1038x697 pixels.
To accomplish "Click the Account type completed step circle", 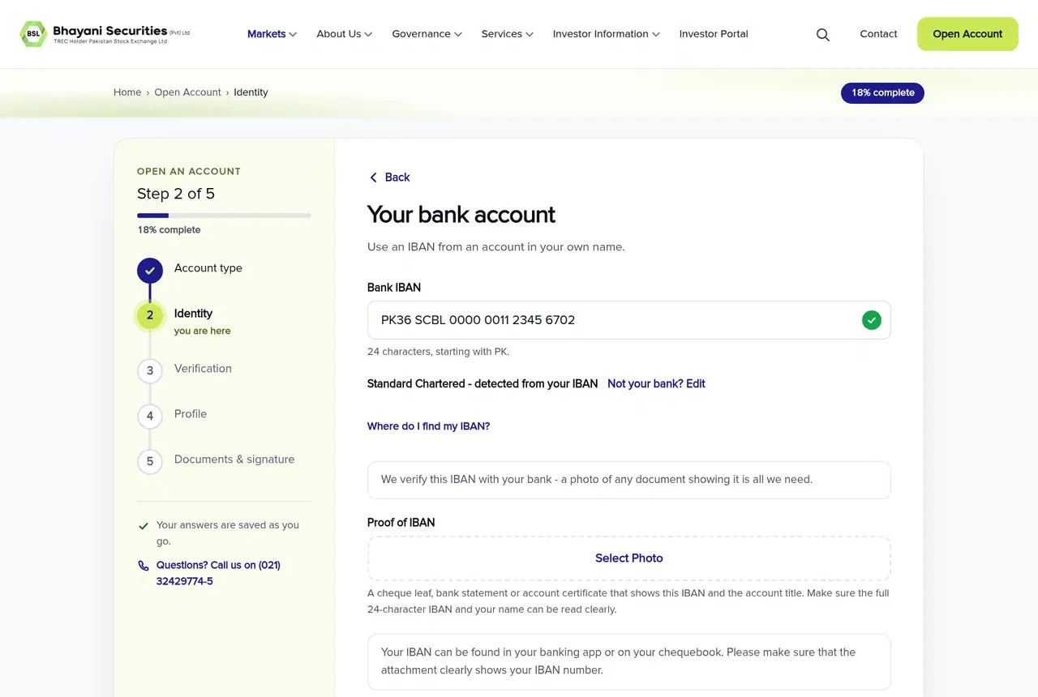I will (150, 271).
